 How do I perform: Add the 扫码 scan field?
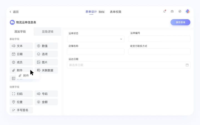[x=21, y=94]
